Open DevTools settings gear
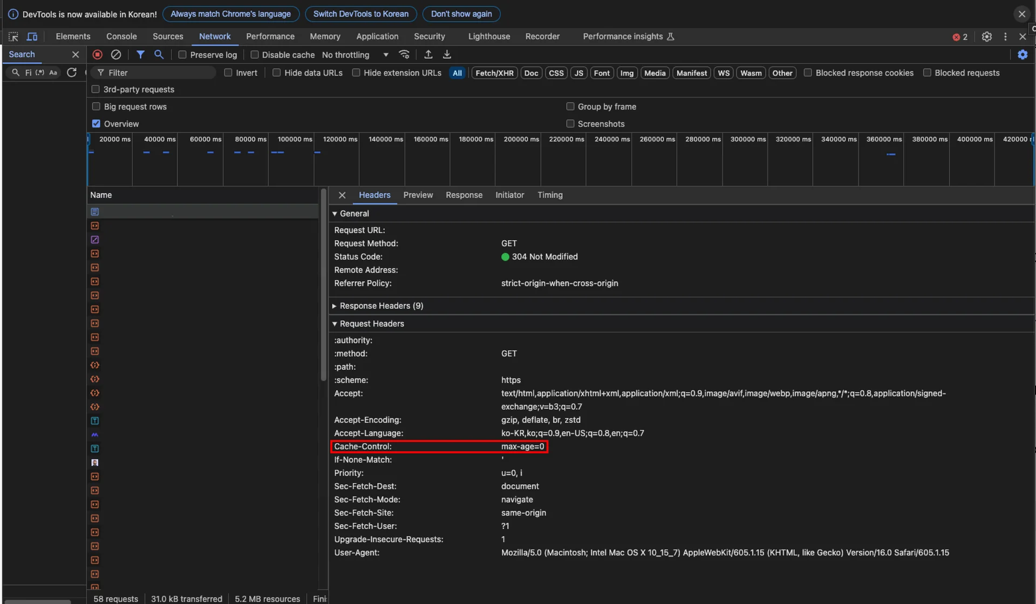This screenshot has height=604, width=1036. pos(986,37)
